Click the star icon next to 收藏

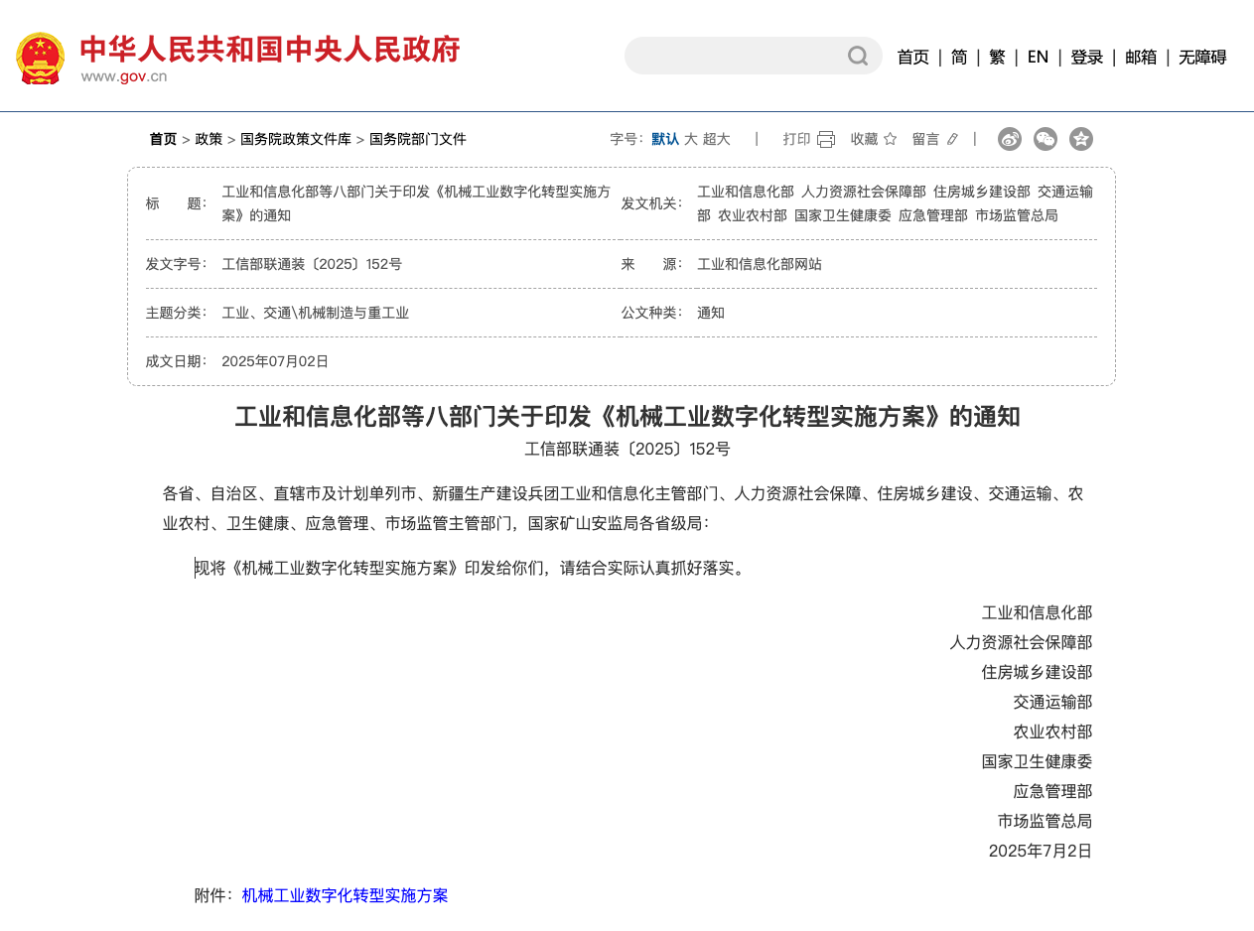tap(890, 140)
